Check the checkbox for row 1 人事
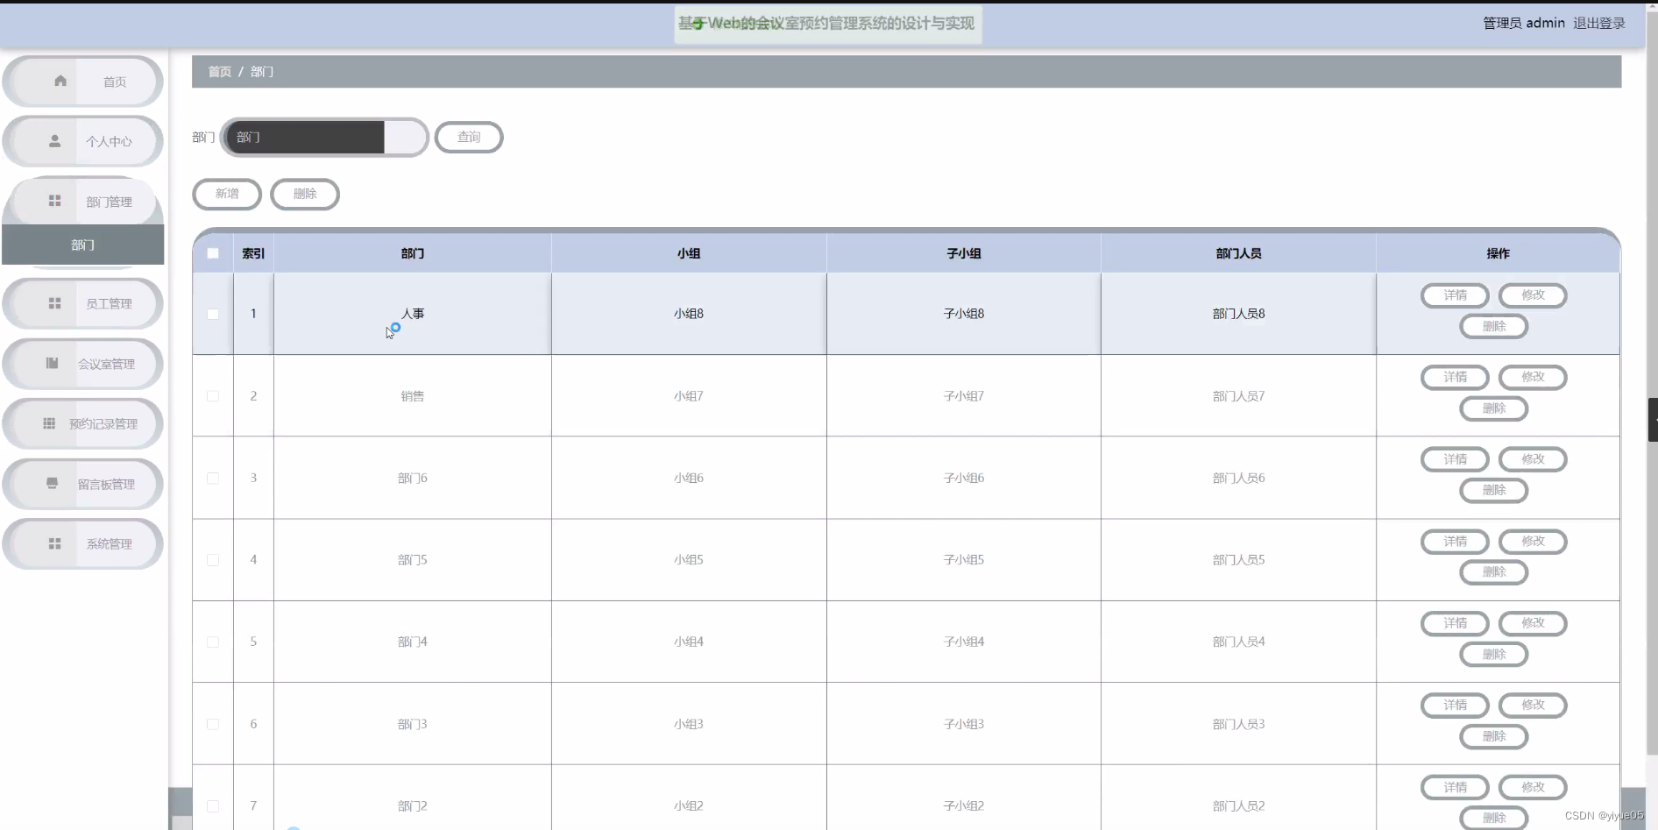 pyautogui.click(x=213, y=314)
